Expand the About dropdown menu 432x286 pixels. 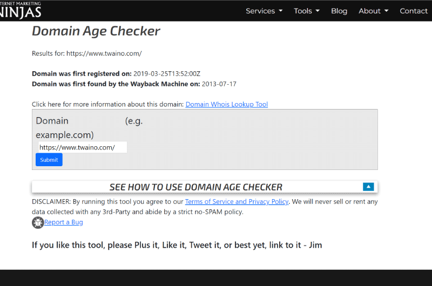point(373,11)
